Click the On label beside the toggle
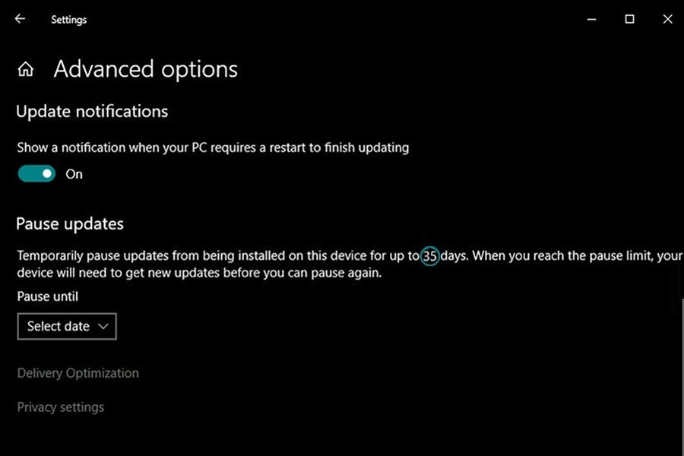This screenshot has height=456, width=684. [74, 174]
